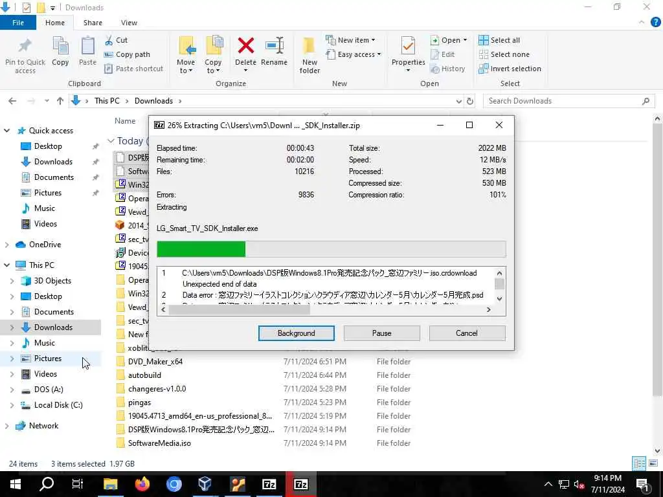Click the Rename ribbon icon
Viewport: 663px width, 497px height.
pos(274,46)
